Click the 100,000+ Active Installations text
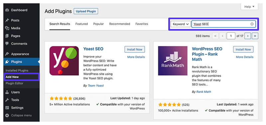Viewport: 266px width, 125px height. (x=178, y=110)
